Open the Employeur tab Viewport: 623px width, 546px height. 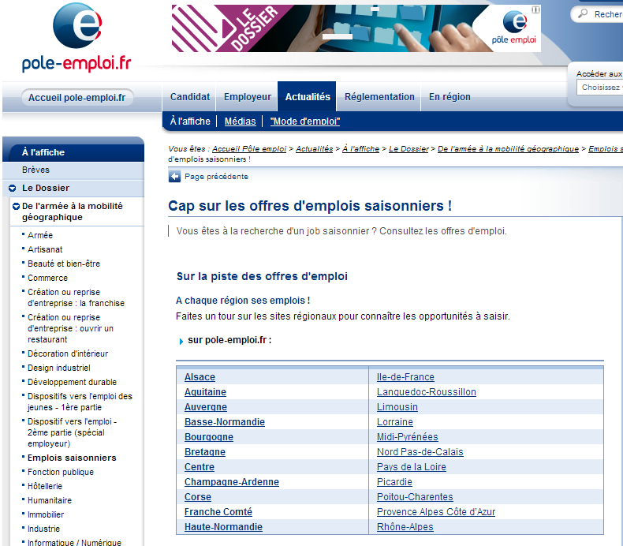coord(247,97)
